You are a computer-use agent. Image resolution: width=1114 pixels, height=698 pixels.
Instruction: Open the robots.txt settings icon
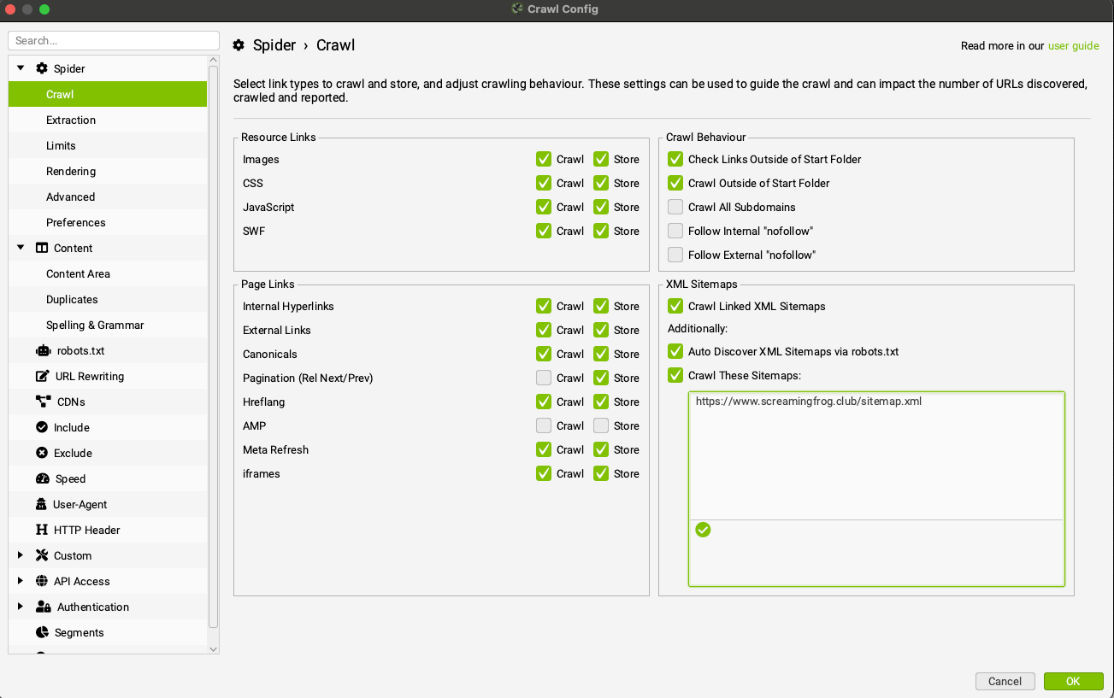pyautogui.click(x=43, y=350)
